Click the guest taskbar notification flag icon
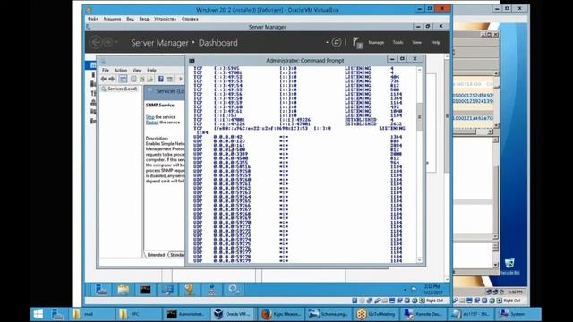This screenshot has width=573, height=322. coord(414,290)
